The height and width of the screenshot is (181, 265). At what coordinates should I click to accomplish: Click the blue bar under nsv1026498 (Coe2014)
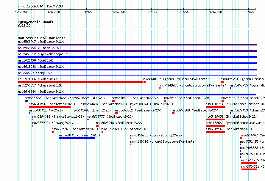tap(137, 63)
